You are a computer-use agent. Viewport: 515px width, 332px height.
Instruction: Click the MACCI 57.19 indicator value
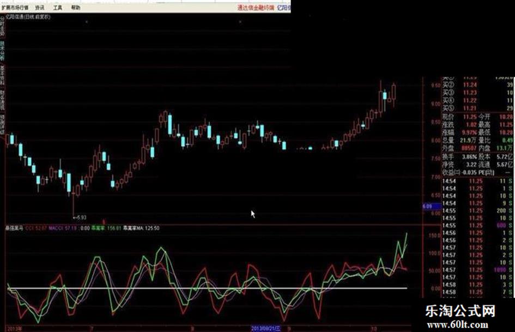click(x=63, y=228)
